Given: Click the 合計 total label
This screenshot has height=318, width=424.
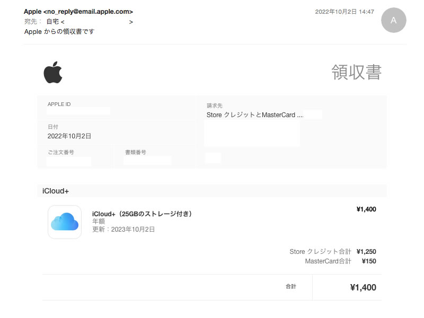Looking at the screenshot, I should [291, 286].
